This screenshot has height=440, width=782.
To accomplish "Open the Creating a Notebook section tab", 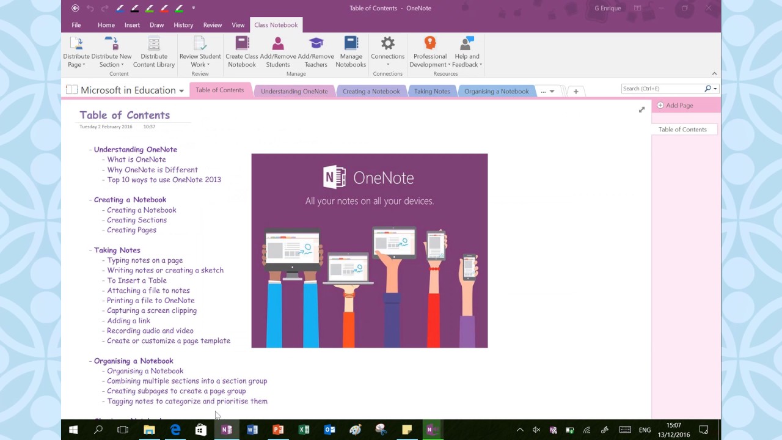I will point(371,92).
